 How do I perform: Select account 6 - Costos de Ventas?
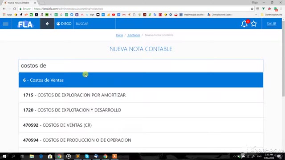tap(141, 80)
